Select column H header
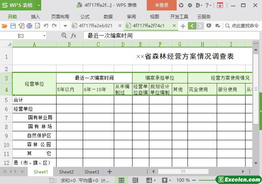The width and height of the screenshot is (262, 184). (x=202, y=45)
